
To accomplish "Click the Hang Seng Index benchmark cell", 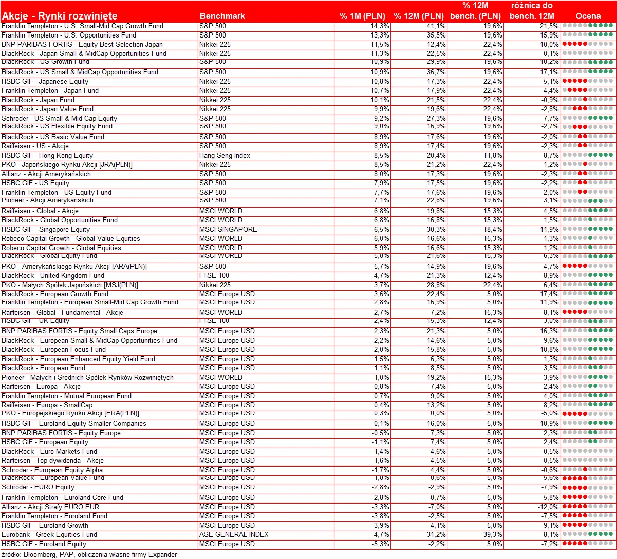I will click(x=225, y=155).
